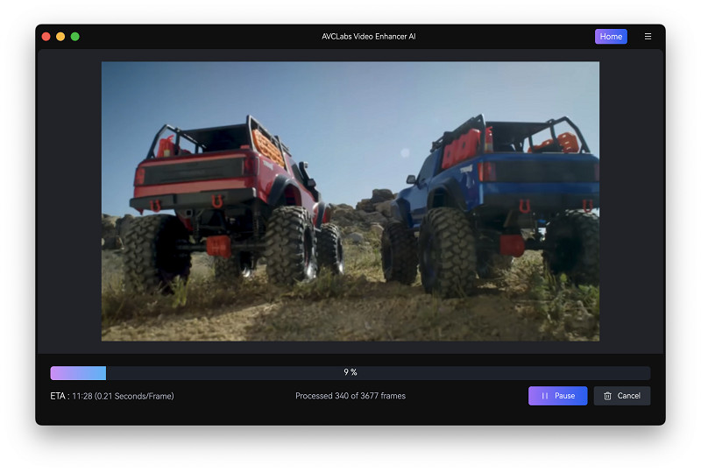Pause the video enhancement processing
701x472 pixels.
click(557, 396)
